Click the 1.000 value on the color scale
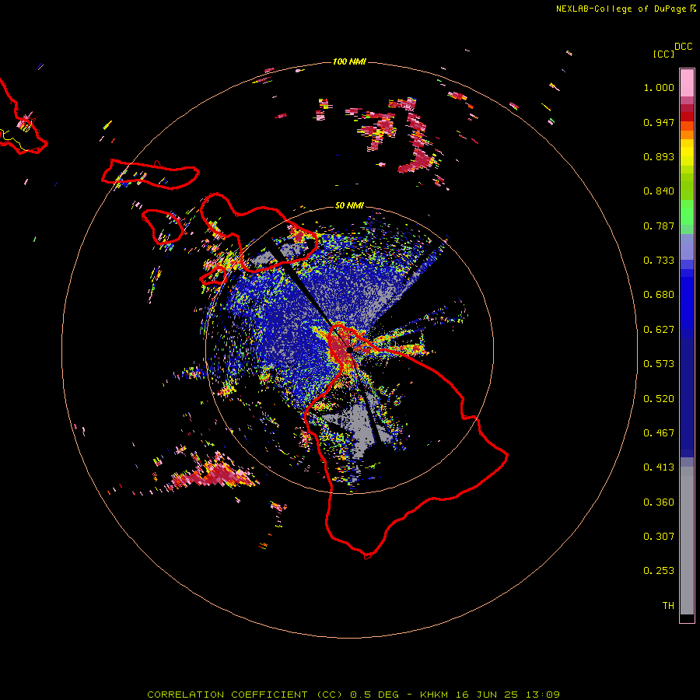Viewport: 700px width, 700px height. (659, 87)
